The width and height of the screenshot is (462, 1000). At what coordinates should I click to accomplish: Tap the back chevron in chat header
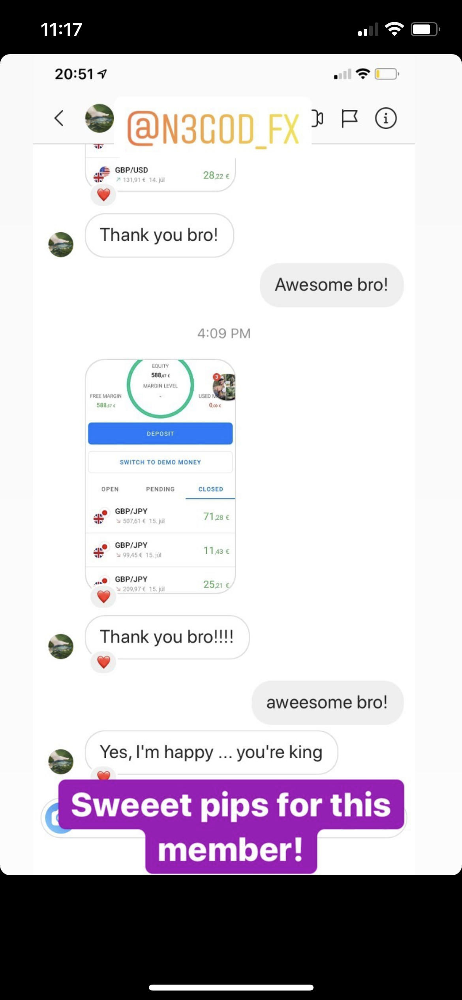point(59,118)
